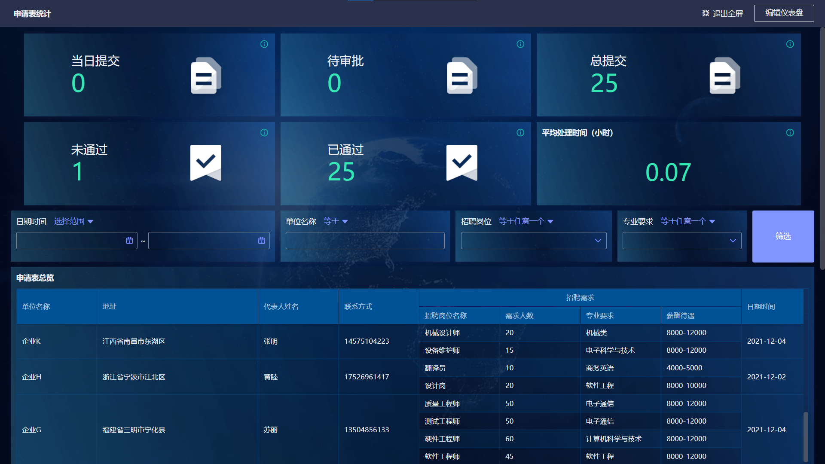Click 单位名称 text input field

[x=365, y=241]
